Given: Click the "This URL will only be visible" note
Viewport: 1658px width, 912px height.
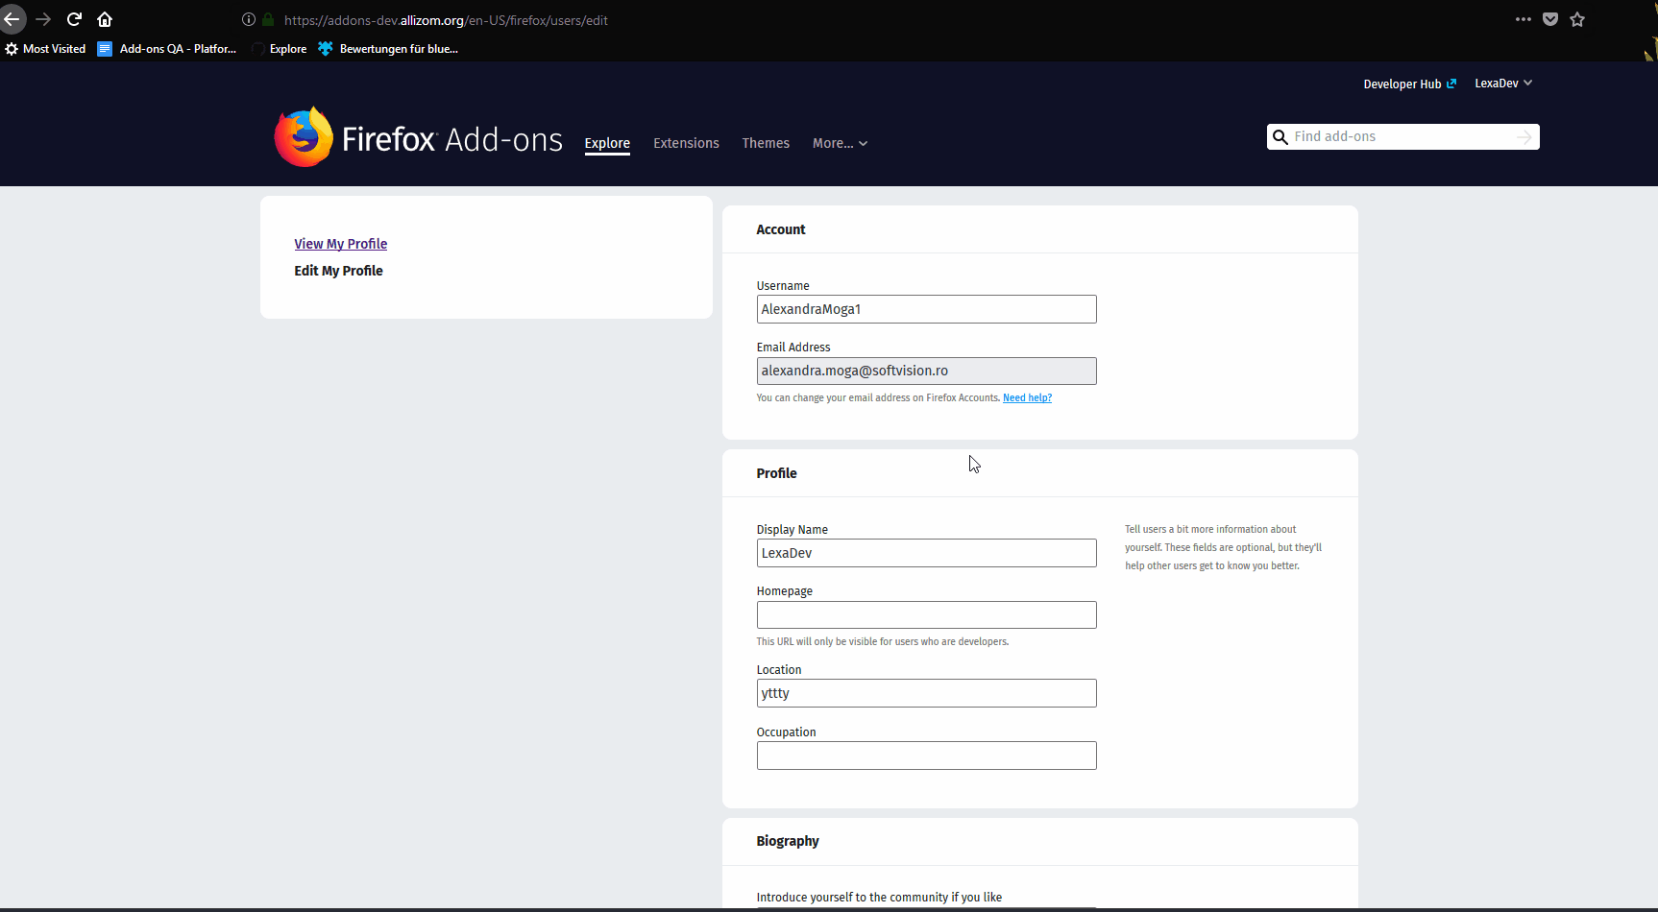Looking at the screenshot, I should click(883, 641).
